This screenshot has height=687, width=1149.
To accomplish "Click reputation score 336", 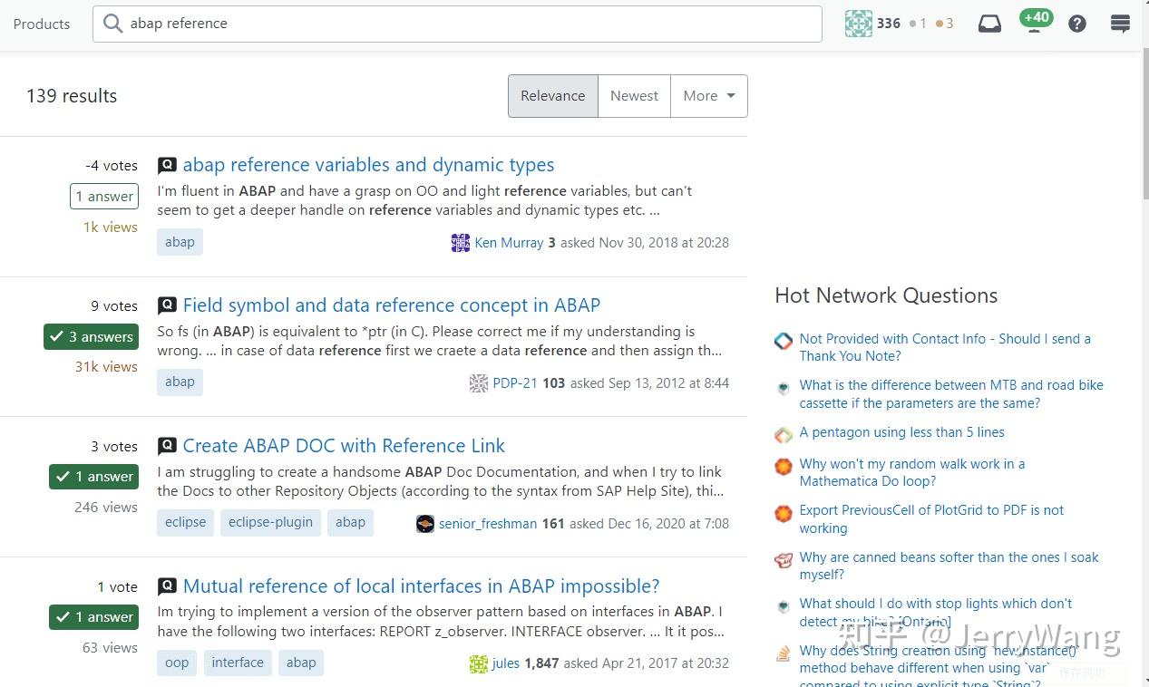I will click(x=888, y=24).
